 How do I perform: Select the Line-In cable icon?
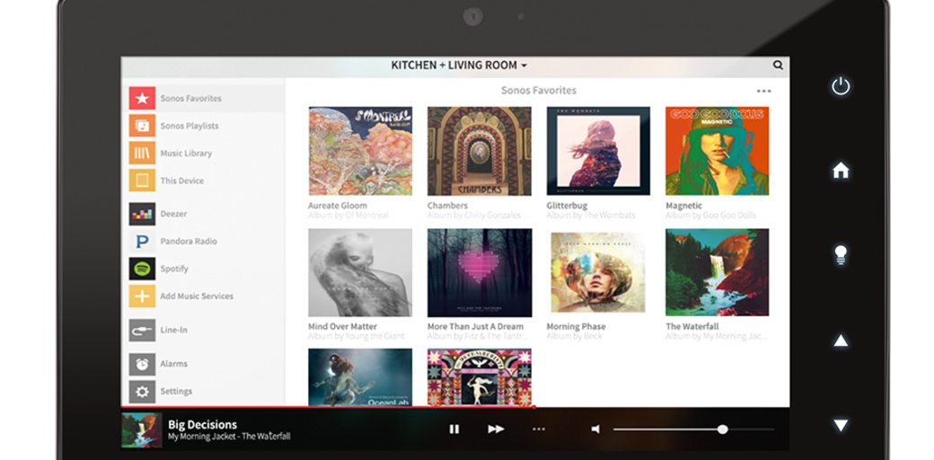[x=143, y=330]
